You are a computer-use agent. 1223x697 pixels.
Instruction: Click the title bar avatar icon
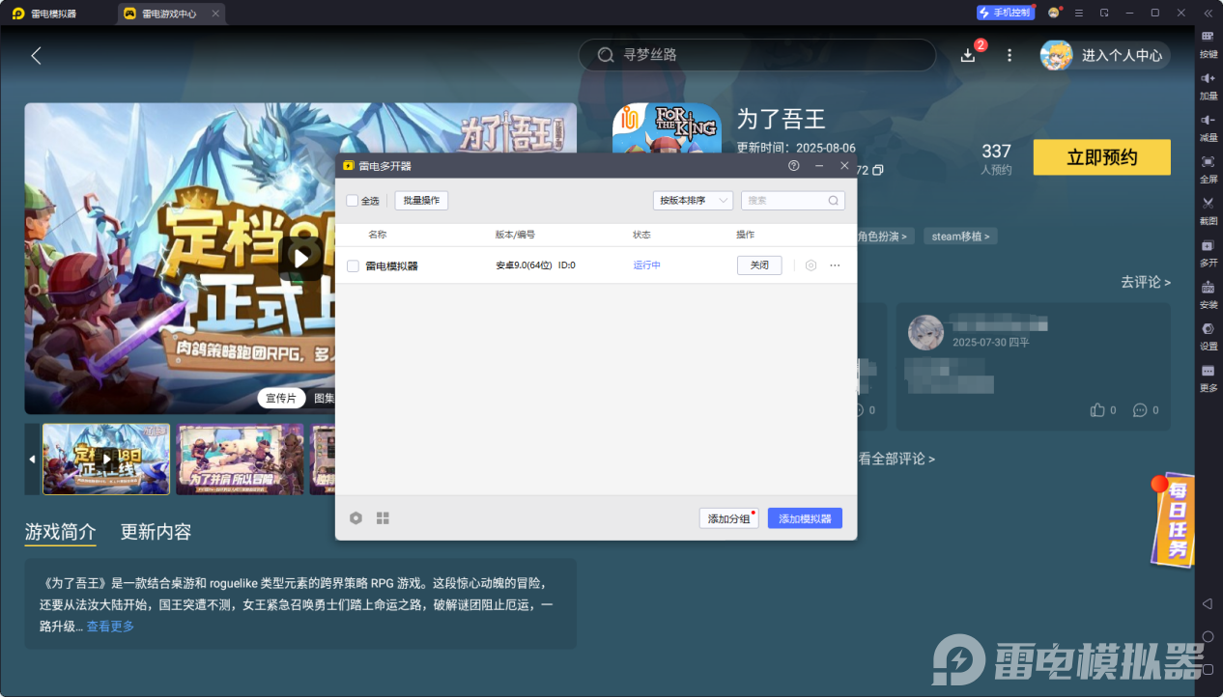pyautogui.click(x=1054, y=13)
